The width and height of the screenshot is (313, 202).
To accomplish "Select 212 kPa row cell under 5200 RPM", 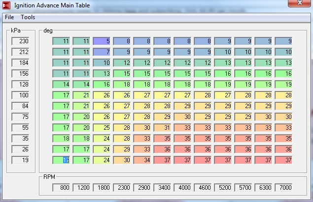I will 223,52.
